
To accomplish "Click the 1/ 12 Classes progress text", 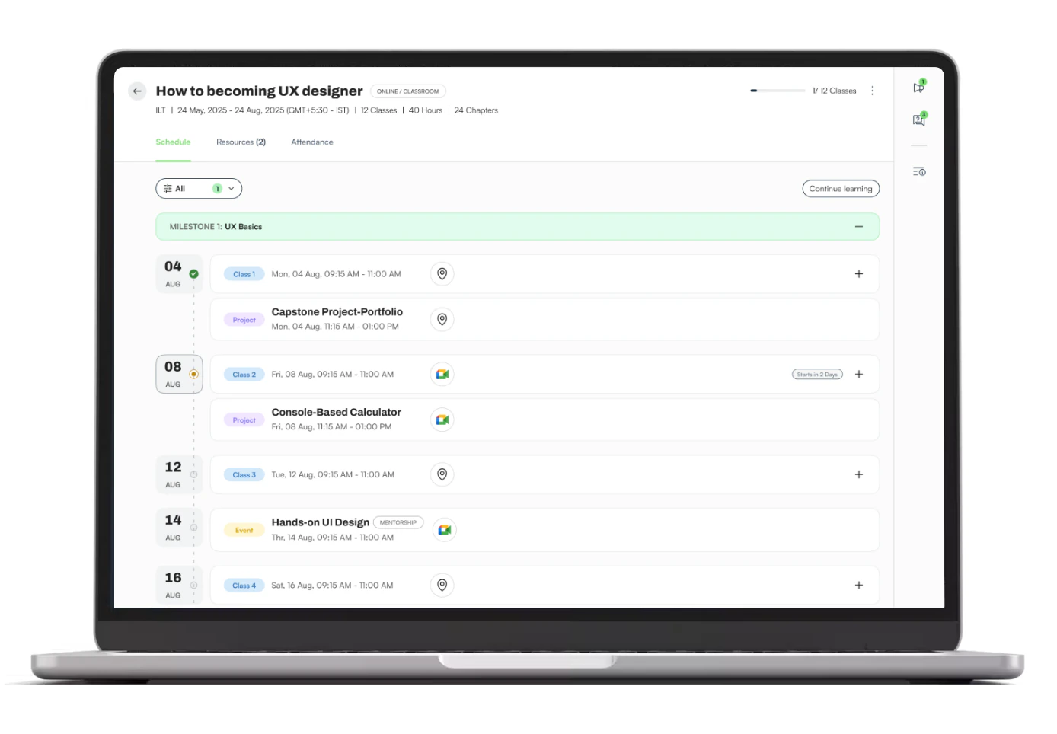I will coord(834,91).
